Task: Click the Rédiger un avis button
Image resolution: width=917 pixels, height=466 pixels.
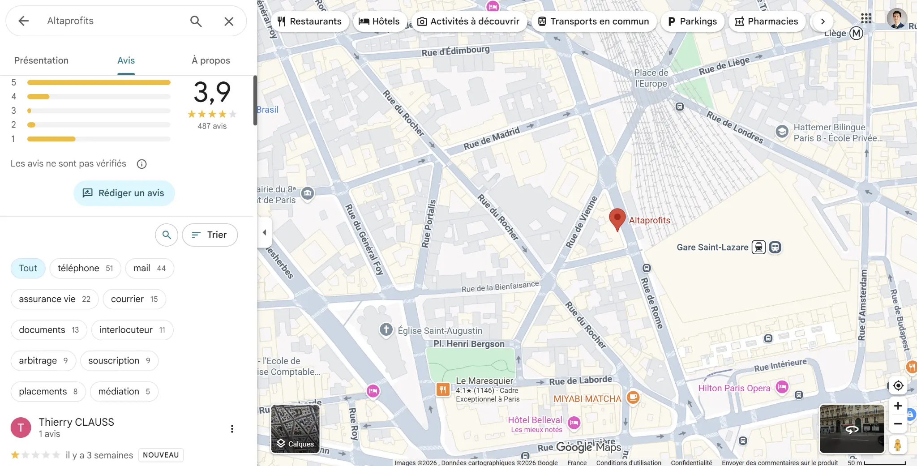Action: (124, 193)
